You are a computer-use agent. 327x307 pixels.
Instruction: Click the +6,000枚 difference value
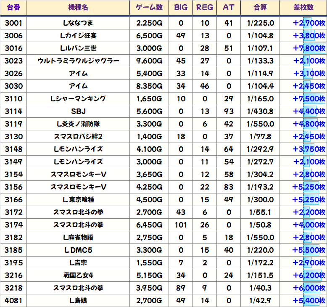[309, 288]
